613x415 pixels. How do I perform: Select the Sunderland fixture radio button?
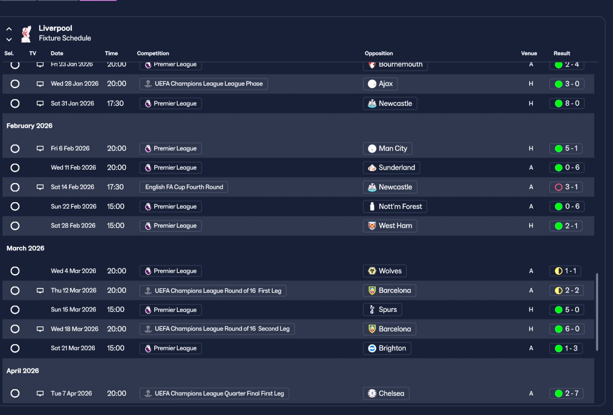[x=15, y=168]
